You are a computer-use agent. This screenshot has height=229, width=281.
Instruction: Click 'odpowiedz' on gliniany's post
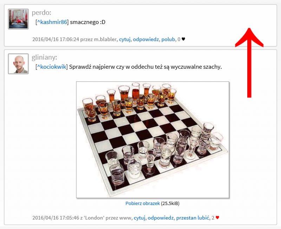[x=161, y=218]
